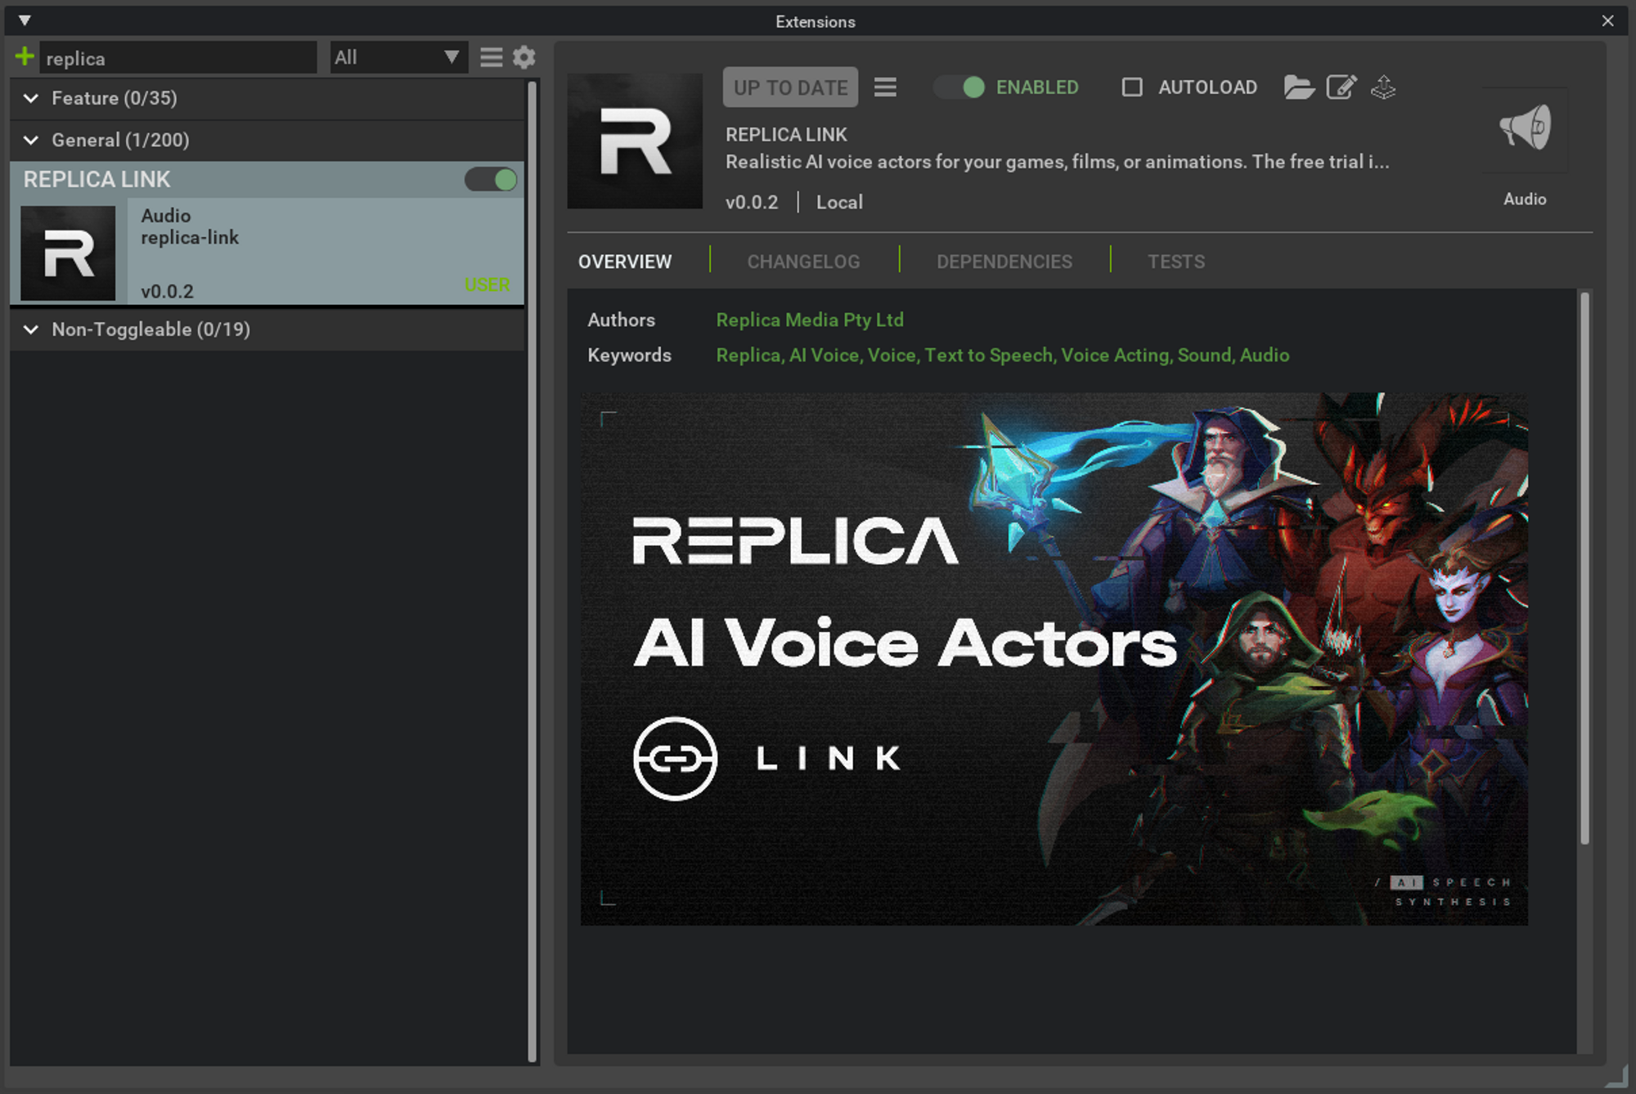
Task: Switch to the OVERVIEW tab
Action: [625, 262]
